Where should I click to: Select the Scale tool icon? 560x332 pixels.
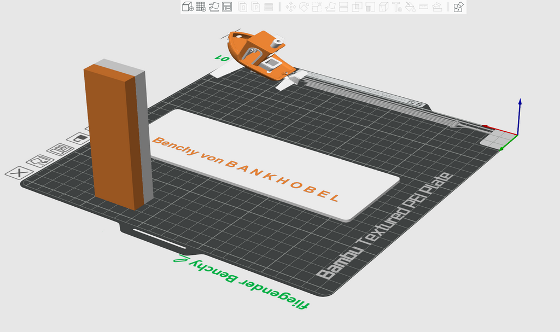(317, 7)
